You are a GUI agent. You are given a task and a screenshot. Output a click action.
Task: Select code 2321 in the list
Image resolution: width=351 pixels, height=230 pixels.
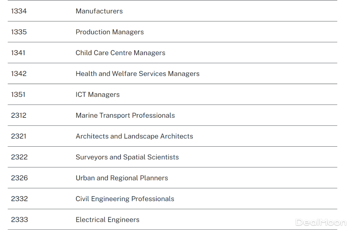click(19, 136)
